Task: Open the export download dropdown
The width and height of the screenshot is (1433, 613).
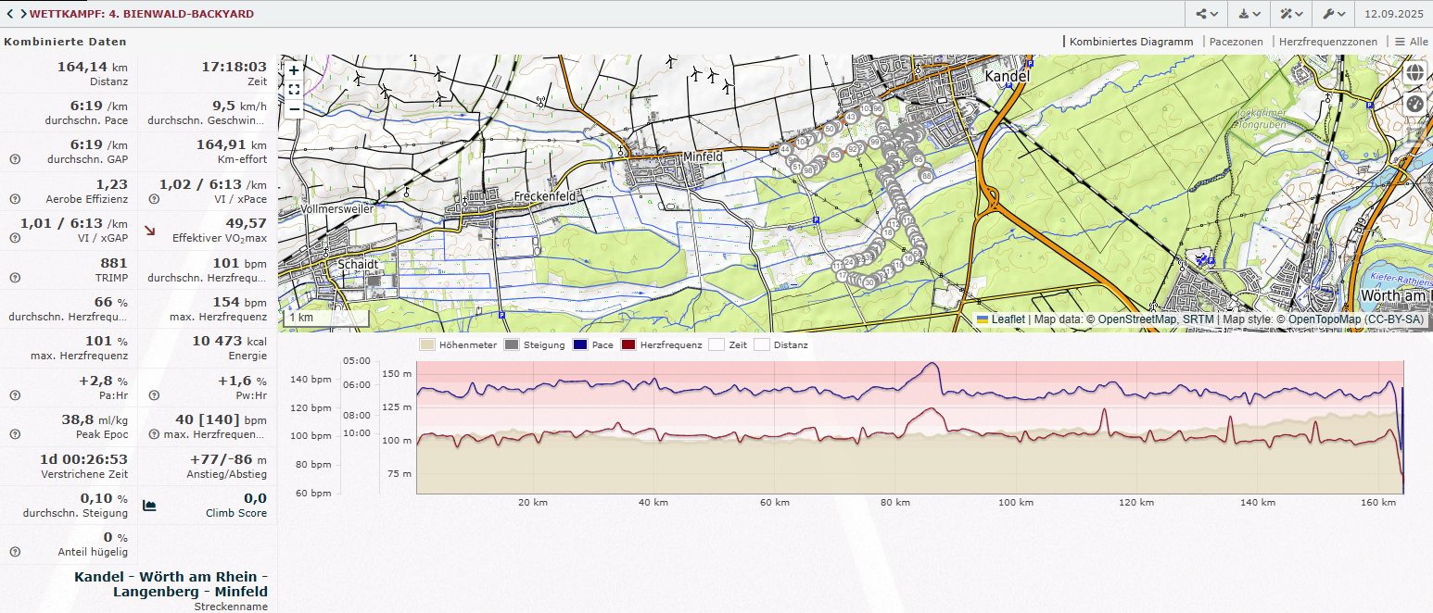Action: (1249, 14)
